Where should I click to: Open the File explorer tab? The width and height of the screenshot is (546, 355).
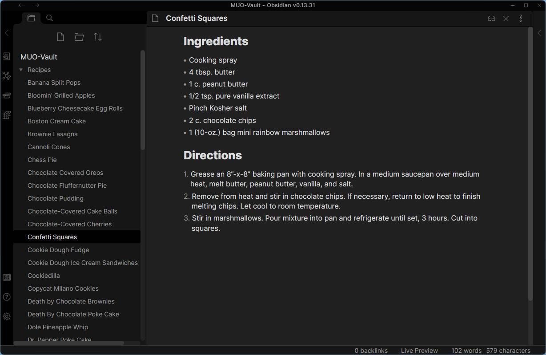tap(31, 18)
